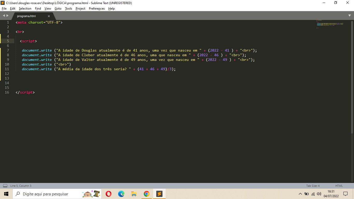Open the Find menu

(38, 9)
